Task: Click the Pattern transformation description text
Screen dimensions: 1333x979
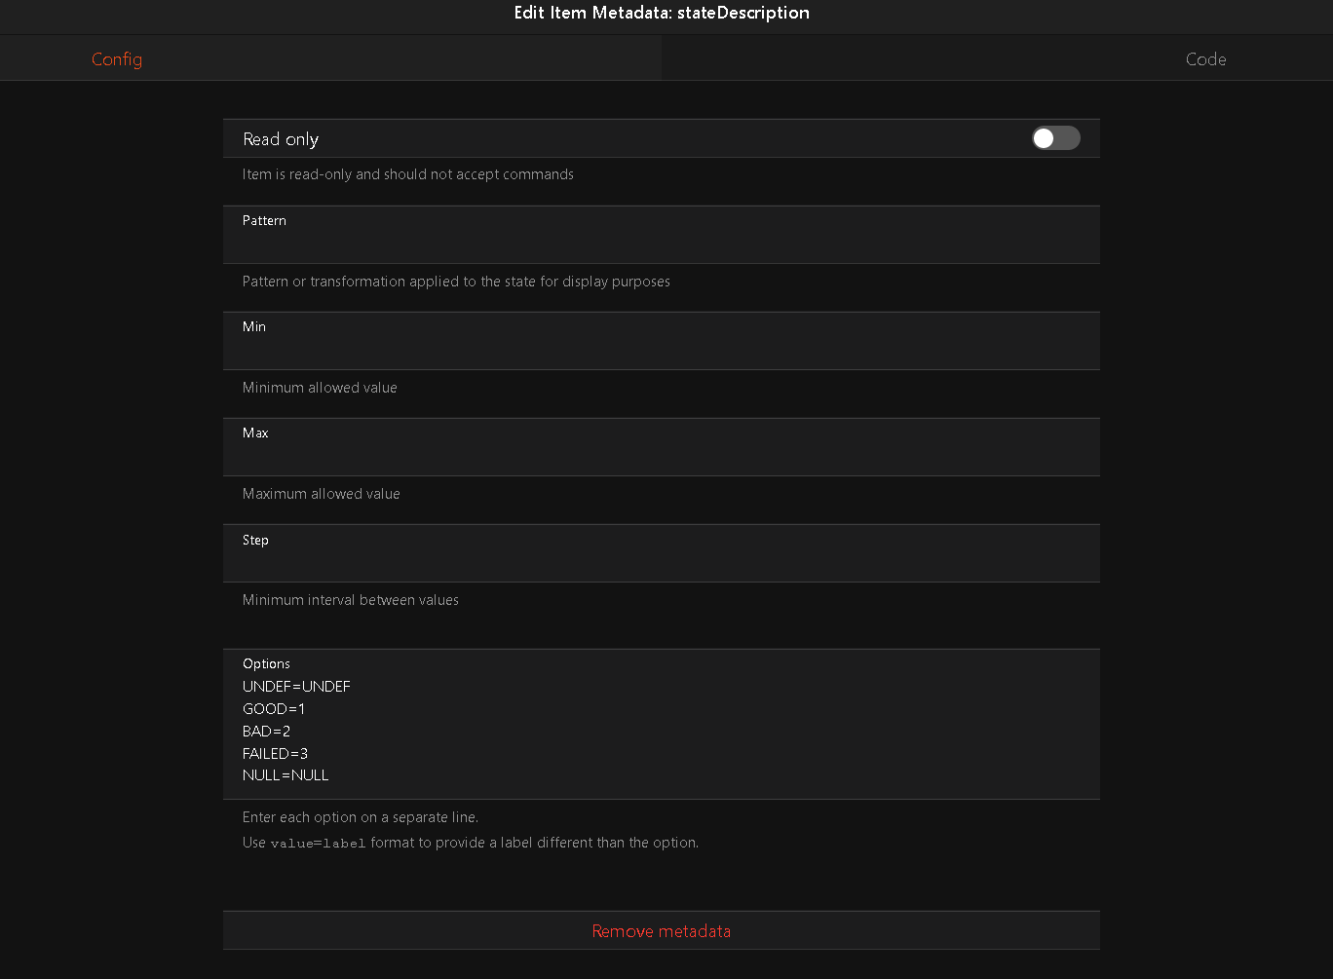Action: [x=456, y=282]
